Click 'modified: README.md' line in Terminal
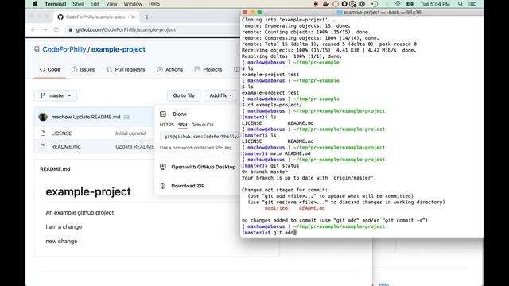Screen dimensions: 509x286 pyautogui.click(x=294, y=208)
